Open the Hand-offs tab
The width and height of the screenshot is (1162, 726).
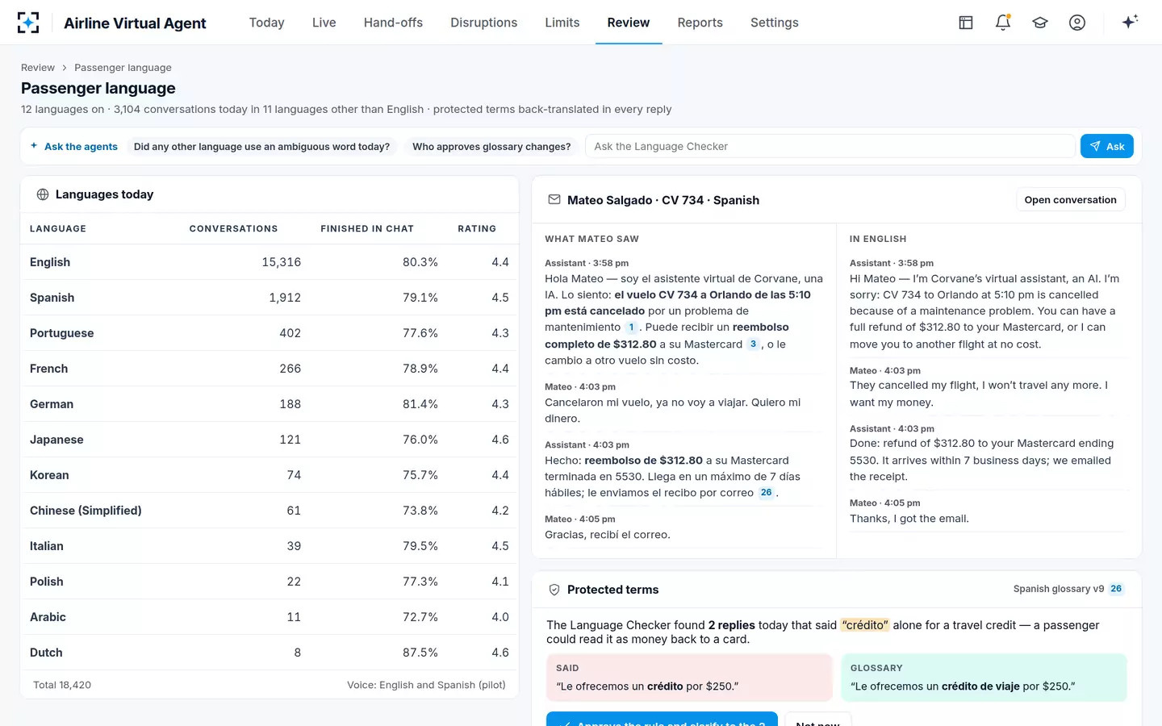pyautogui.click(x=393, y=23)
